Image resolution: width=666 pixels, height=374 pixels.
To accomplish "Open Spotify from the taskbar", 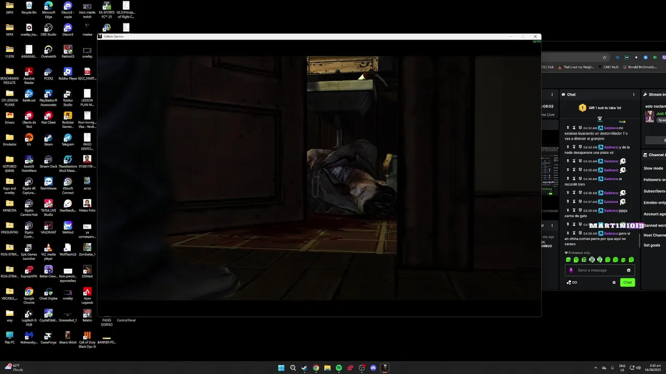I will pyautogui.click(x=339, y=368).
